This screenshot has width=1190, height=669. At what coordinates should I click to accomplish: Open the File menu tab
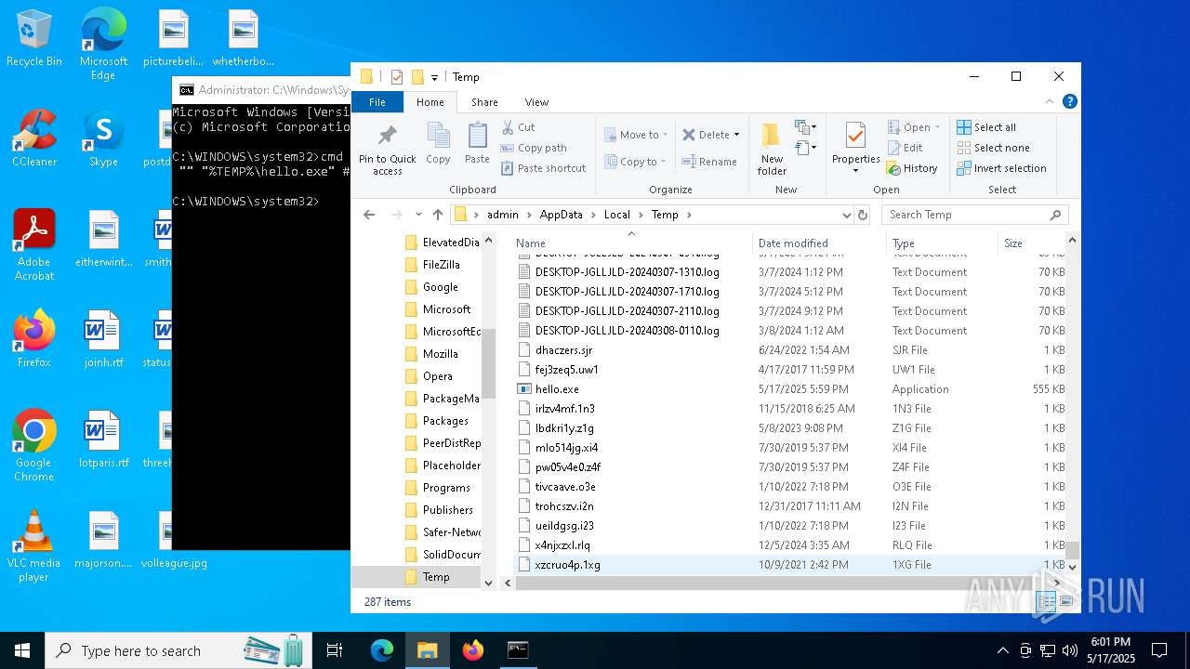pos(377,102)
